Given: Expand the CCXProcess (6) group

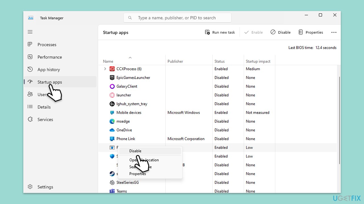Looking at the screenshot, I should (x=105, y=69).
